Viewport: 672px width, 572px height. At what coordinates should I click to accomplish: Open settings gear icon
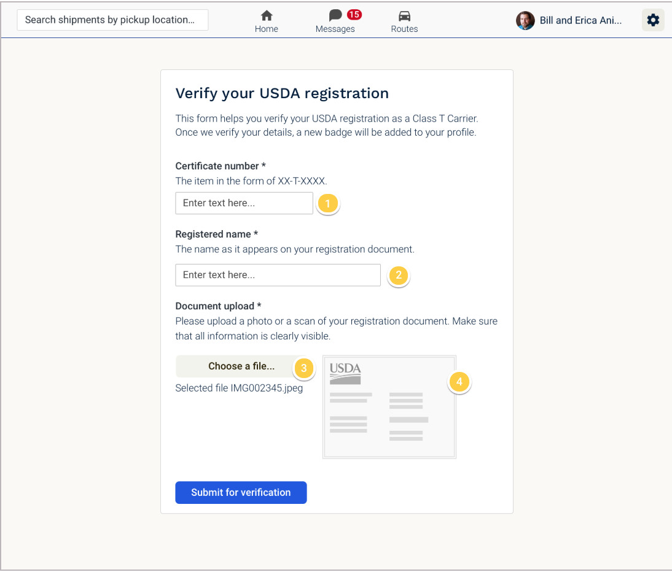tap(653, 20)
